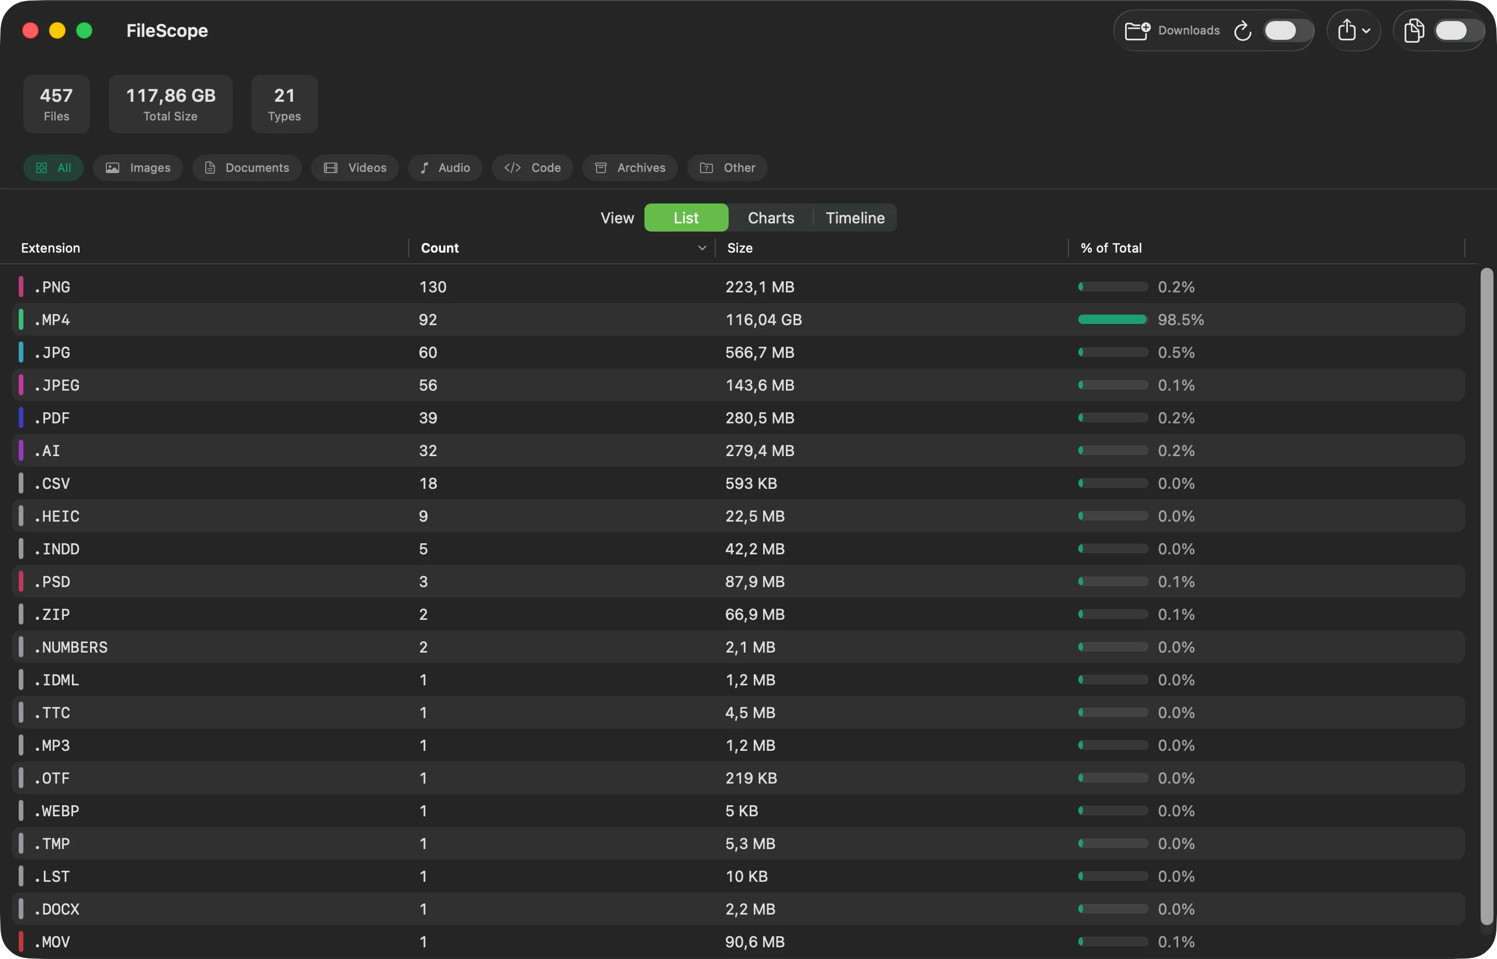Viewport: 1497px width, 959px height.
Task: Select the All filter chip
Action: [x=54, y=167]
